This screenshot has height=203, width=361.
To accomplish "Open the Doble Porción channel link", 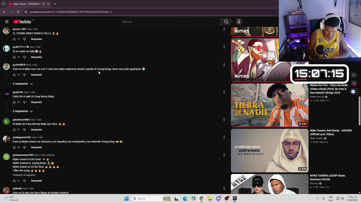I will tap(317, 97).
